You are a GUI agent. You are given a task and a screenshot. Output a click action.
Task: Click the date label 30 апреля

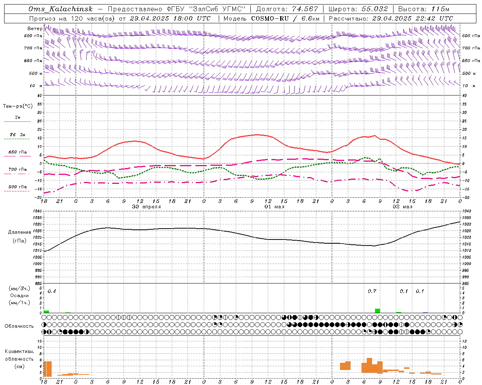click(146, 206)
